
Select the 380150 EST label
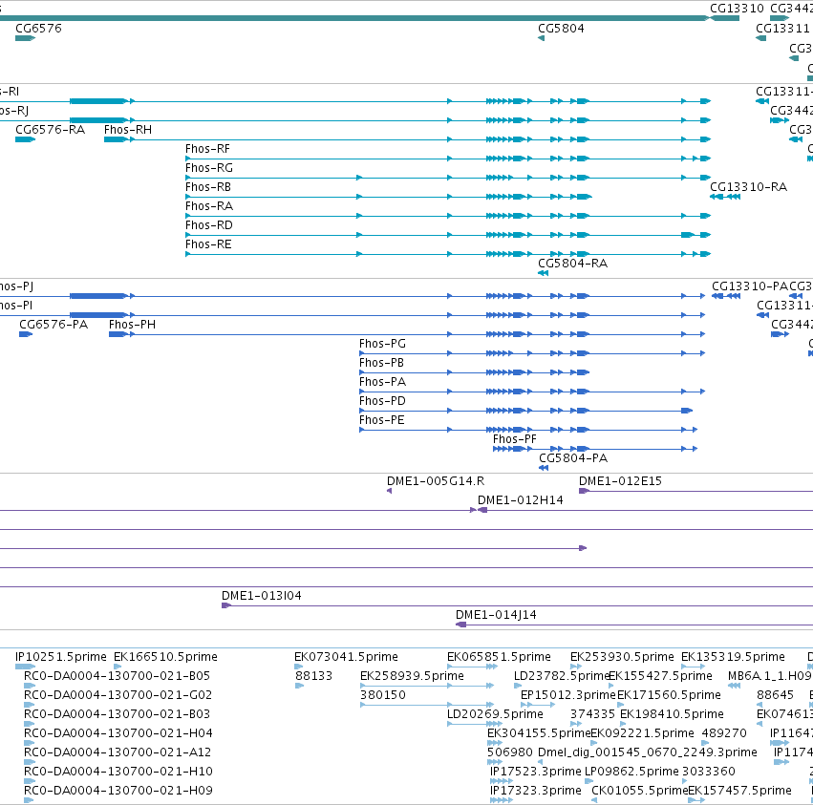[x=383, y=695]
